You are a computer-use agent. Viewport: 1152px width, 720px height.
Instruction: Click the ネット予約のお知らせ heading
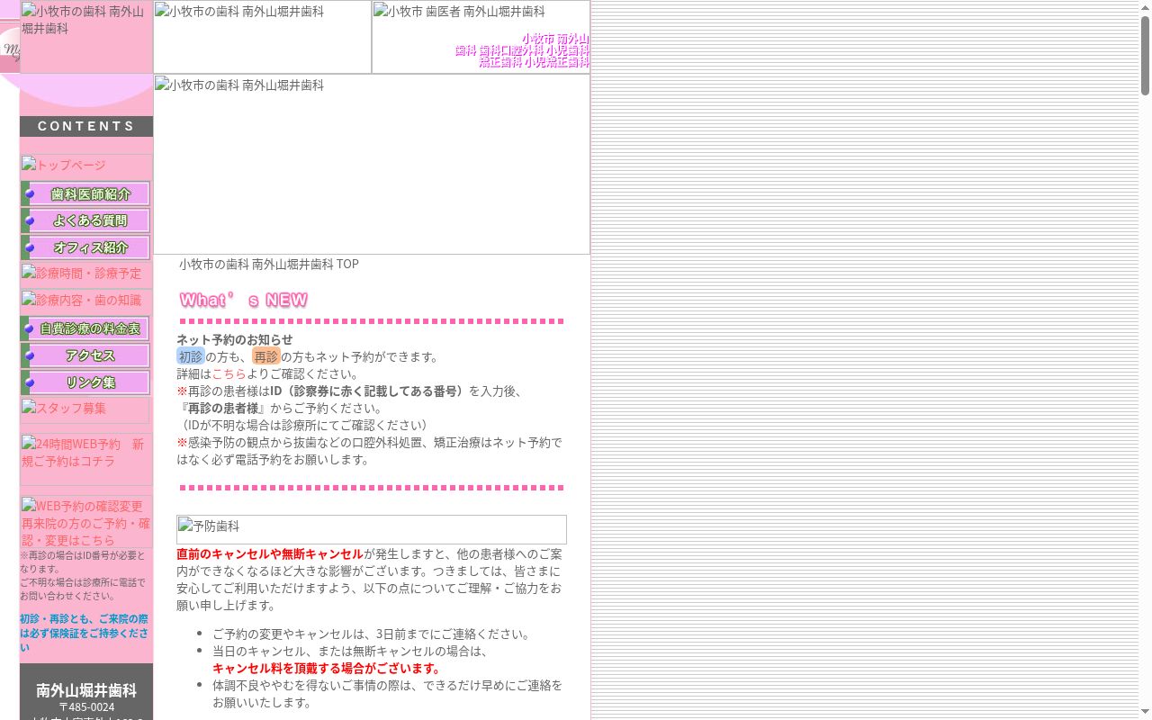pyautogui.click(x=235, y=339)
